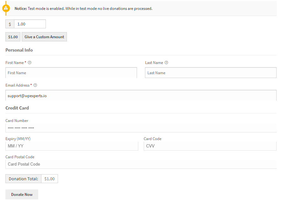Click into the First Name field

tap(71, 73)
